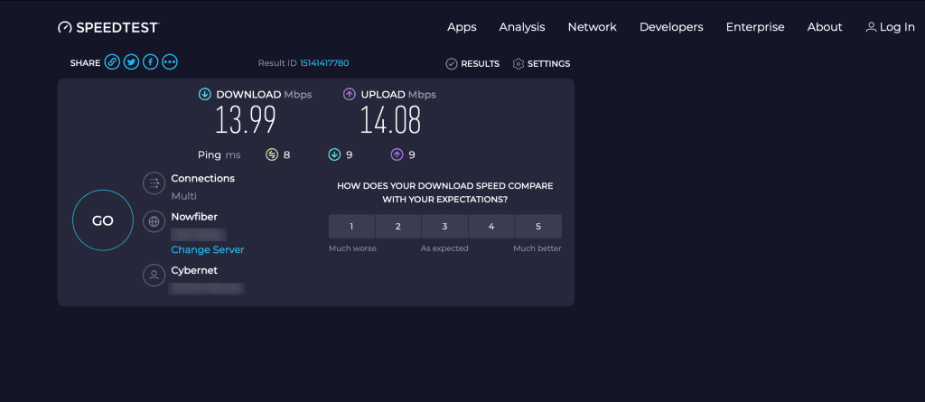Open the Analysis menu
The height and width of the screenshot is (402, 925).
tap(522, 27)
